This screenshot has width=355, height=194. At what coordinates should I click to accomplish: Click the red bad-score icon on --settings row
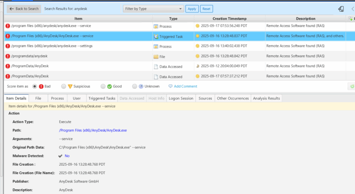point(8,46)
